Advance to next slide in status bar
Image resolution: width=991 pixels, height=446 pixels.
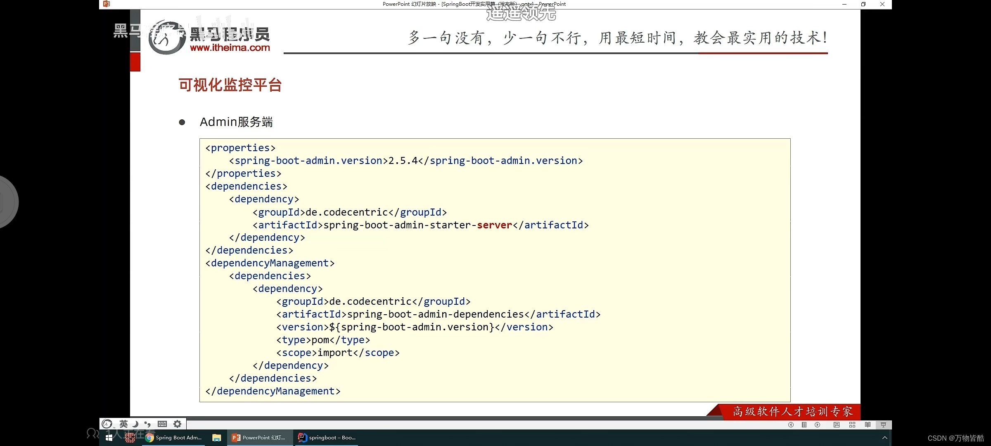(817, 425)
